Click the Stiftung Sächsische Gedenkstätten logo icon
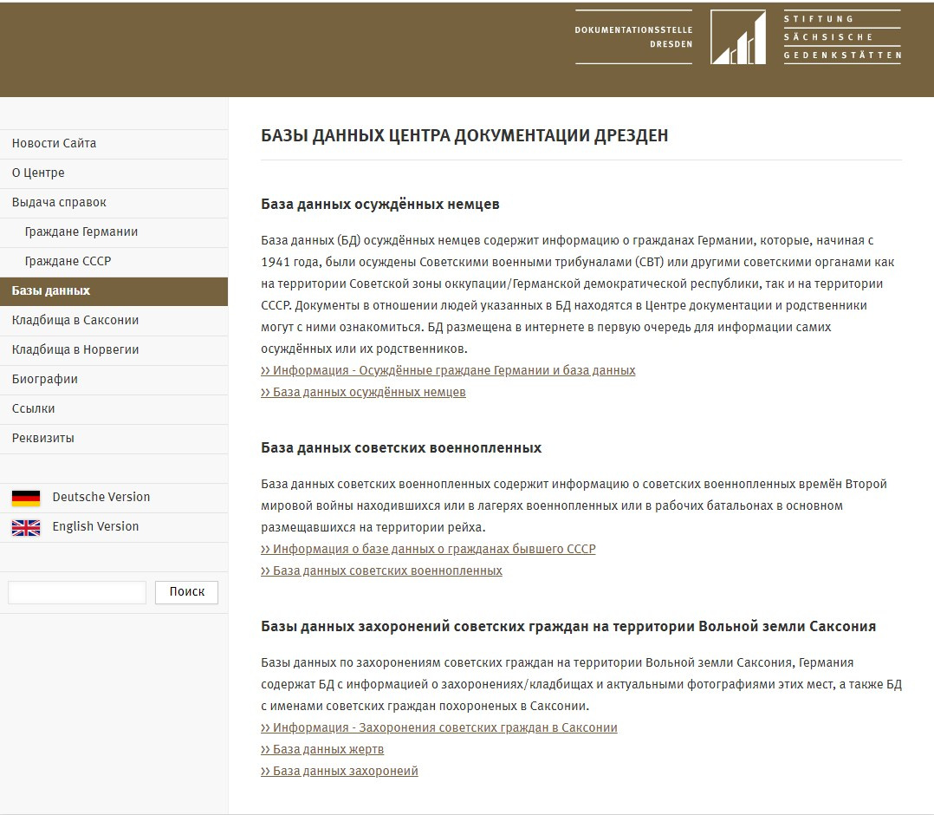 (x=737, y=37)
